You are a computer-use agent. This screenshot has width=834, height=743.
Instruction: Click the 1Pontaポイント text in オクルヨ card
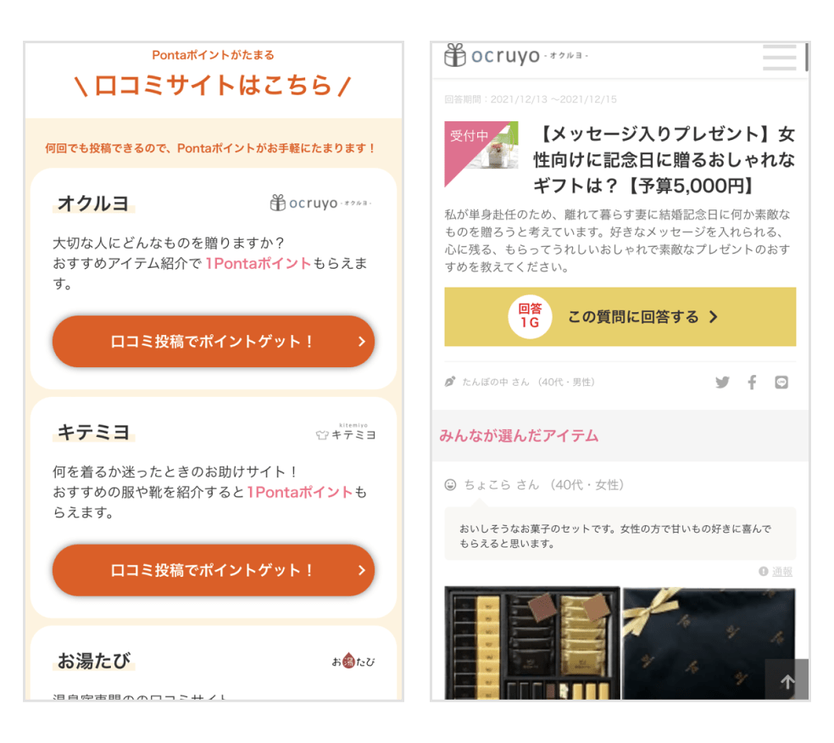(x=259, y=263)
